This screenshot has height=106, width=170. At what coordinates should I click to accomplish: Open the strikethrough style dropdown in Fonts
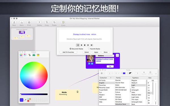tap(117, 73)
